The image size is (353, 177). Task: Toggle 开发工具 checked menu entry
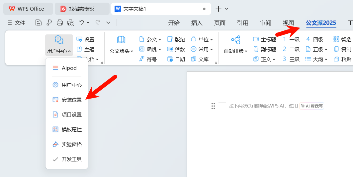pyautogui.click(x=67, y=159)
